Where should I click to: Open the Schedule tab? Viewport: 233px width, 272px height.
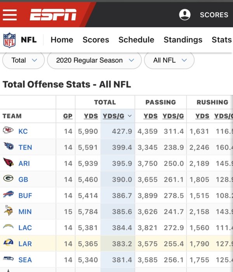[136, 40]
